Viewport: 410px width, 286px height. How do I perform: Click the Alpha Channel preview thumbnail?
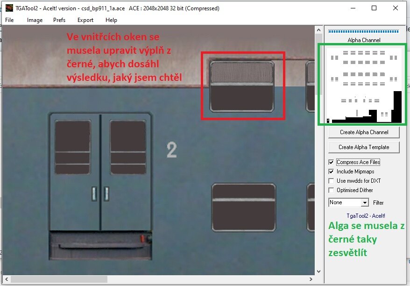tap(364, 86)
